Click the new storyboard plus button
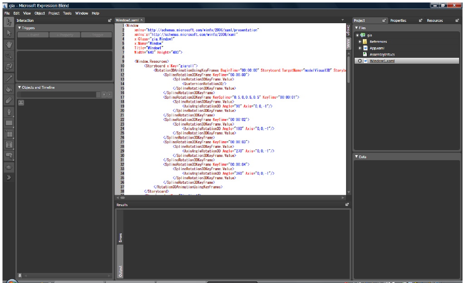 [104, 95]
